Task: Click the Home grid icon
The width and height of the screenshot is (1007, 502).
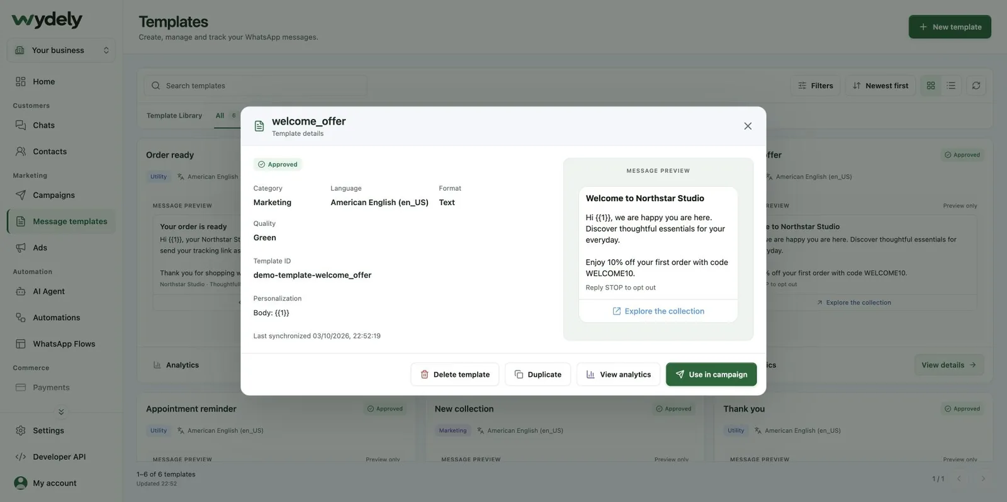Action: click(21, 82)
